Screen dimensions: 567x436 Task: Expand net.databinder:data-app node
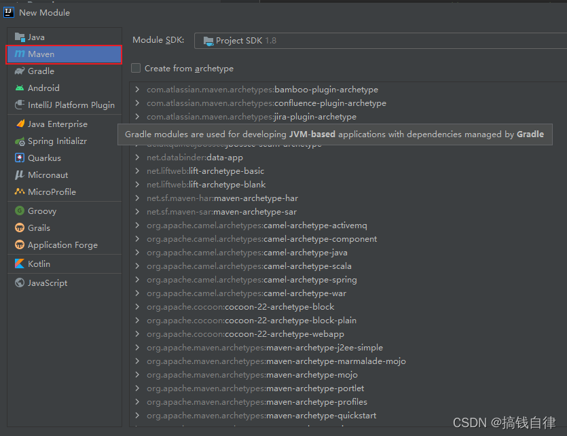(137, 158)
